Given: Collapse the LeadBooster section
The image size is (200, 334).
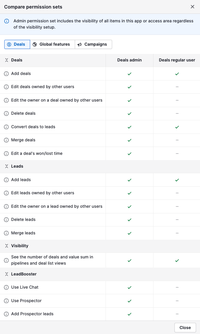Looking at the screenshot, I should point(7,274).
